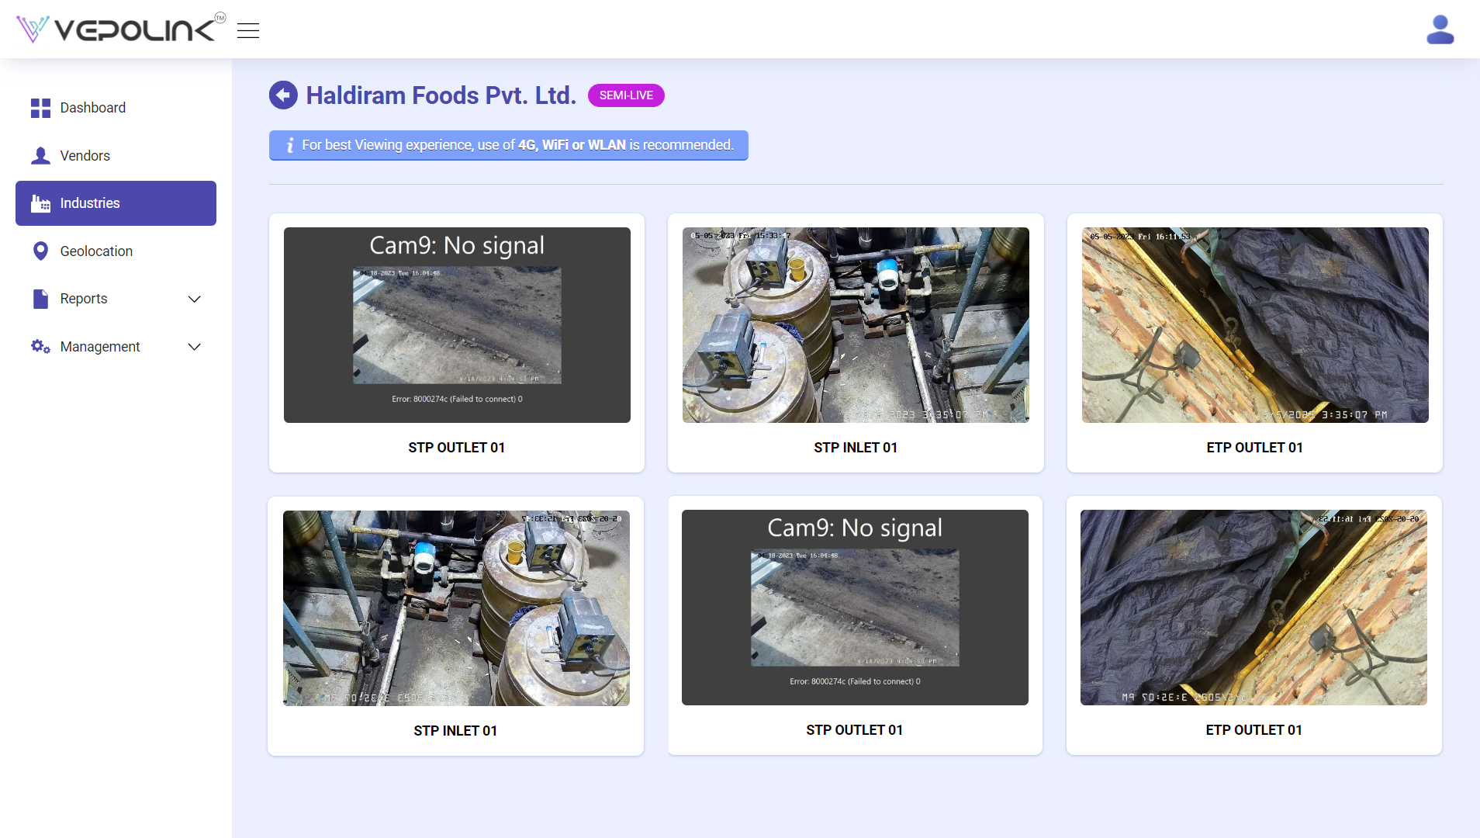
Task: Open the Geolocation menu label
Action: pyautogui.click(x=96, y=251)
